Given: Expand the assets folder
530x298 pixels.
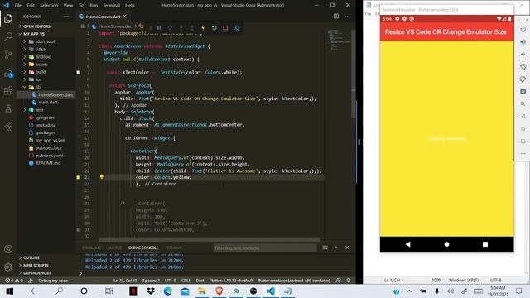Looking at the screenshot, I should click(41, 65).
